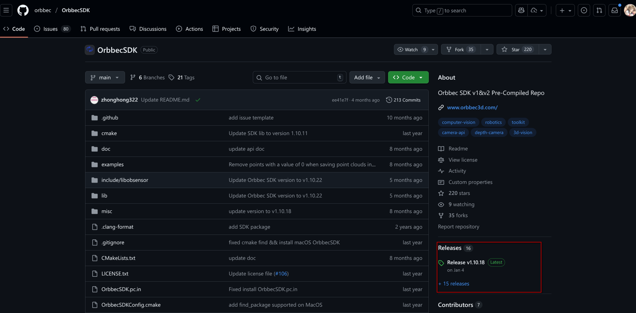Open Custom properties link
The image size is (636, 313).
pyautogui.click(x=470, y=182)
